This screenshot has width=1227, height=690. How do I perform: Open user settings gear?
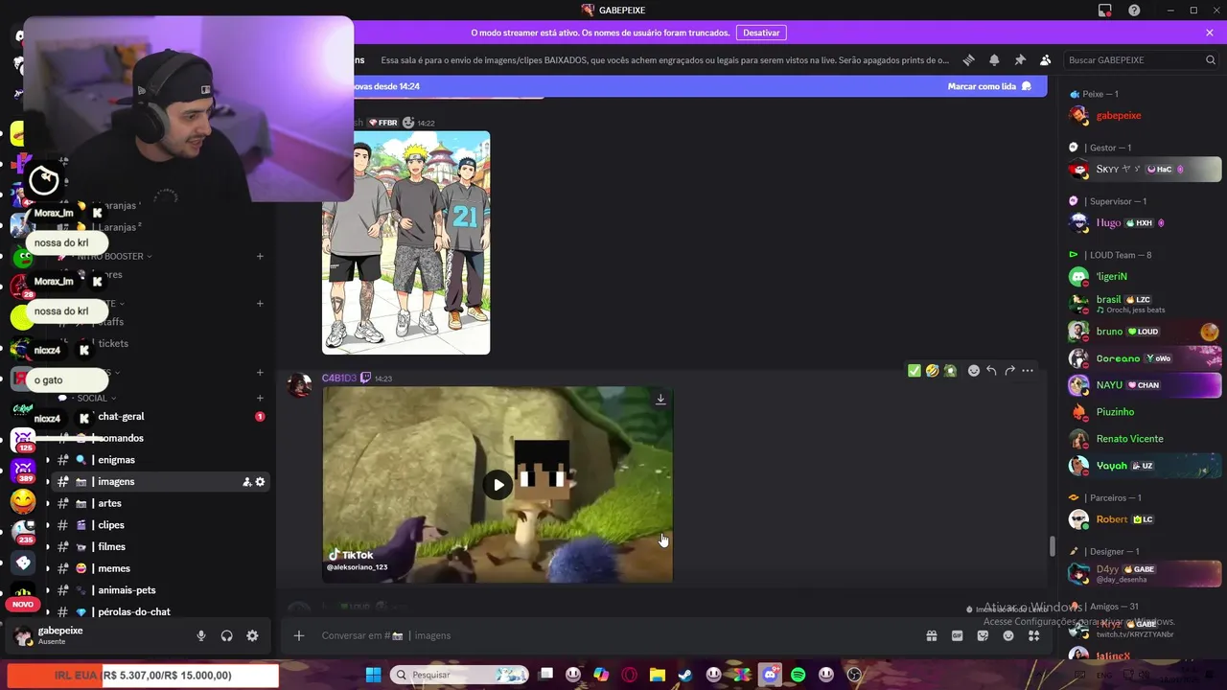(252, 635)
